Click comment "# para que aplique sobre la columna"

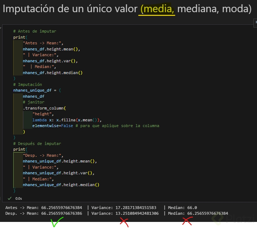coord(117,126)
